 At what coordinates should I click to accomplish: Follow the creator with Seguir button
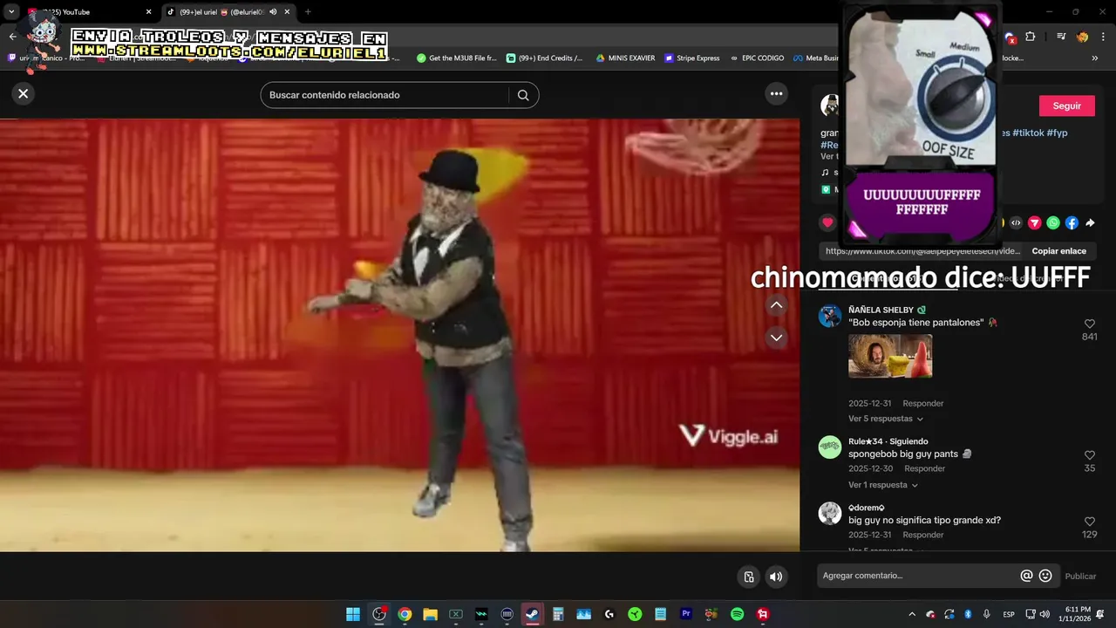(1066, 106)
